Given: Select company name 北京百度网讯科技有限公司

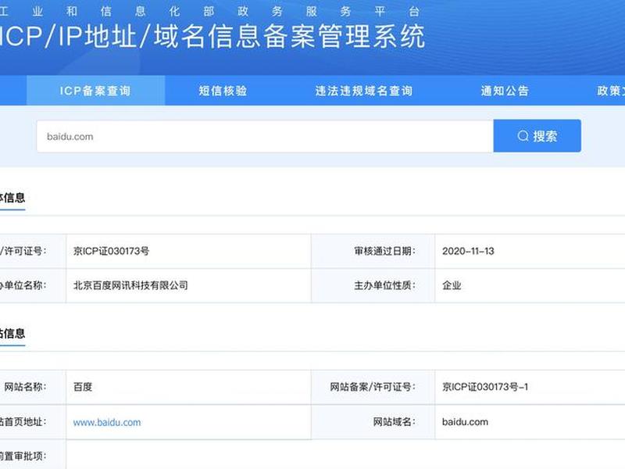Looking at the screenshot, I should [x=130, y=285].
